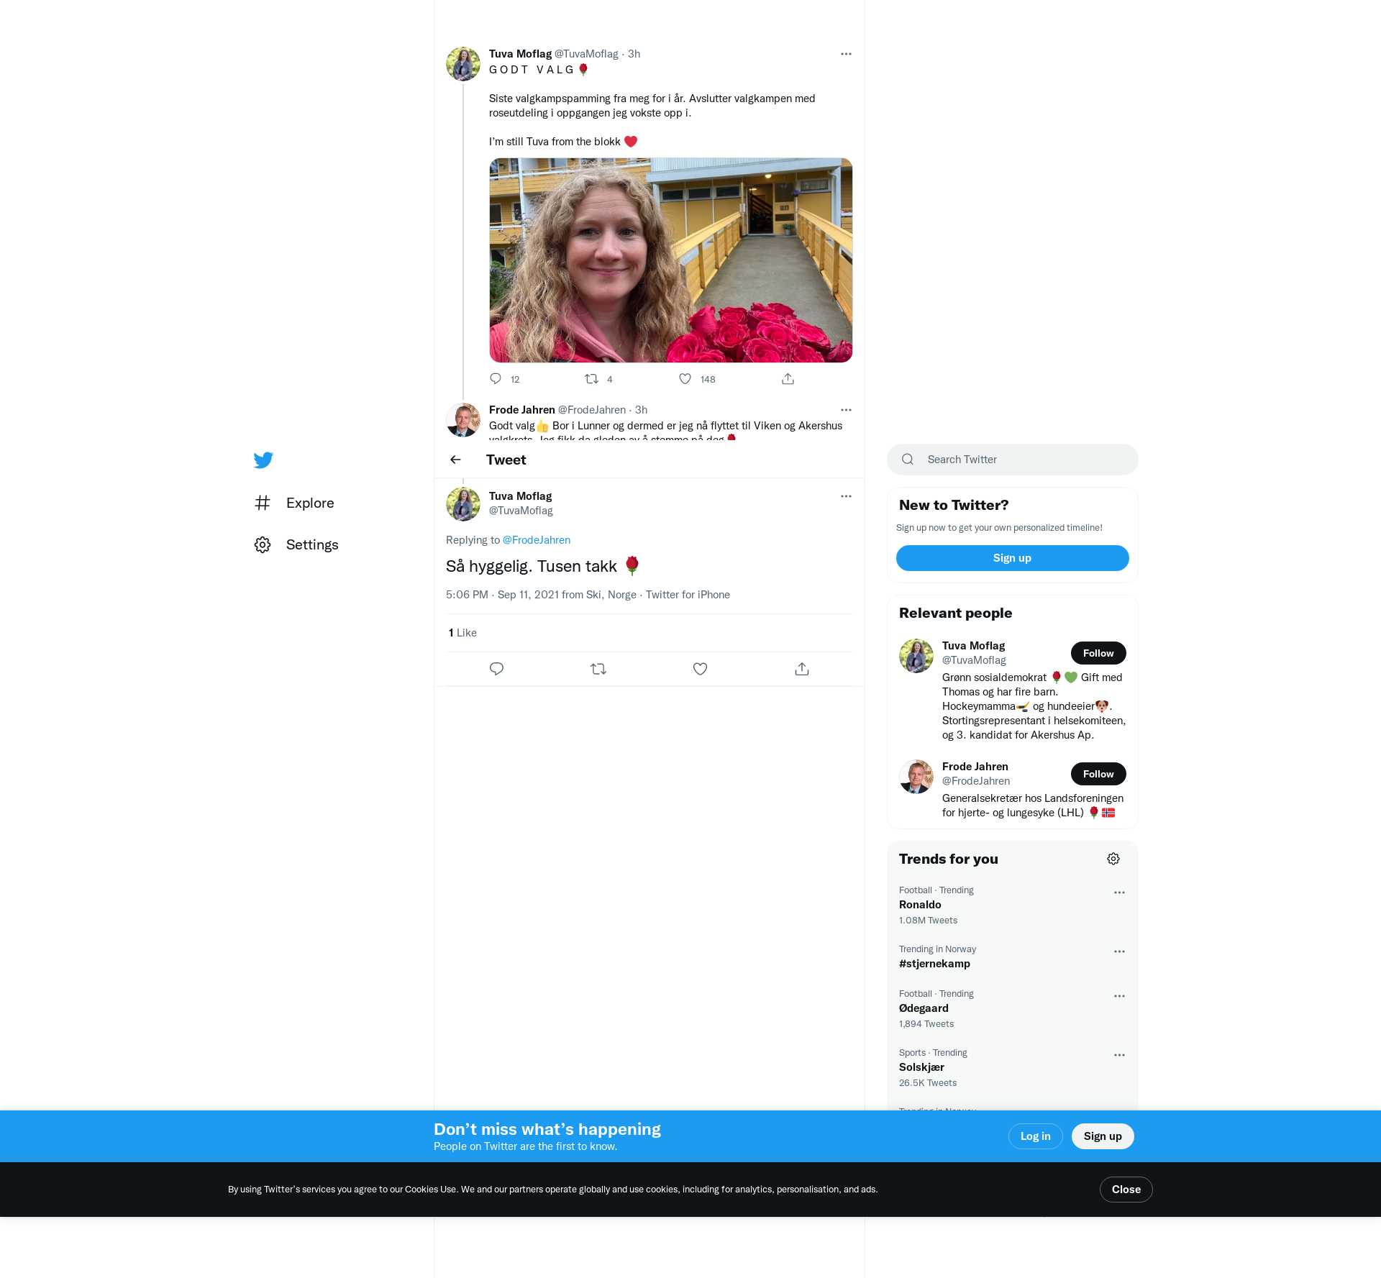Open more options on Frode Jahren's reply
This screenshot has width=1381, height=1278.
[846, 410]
